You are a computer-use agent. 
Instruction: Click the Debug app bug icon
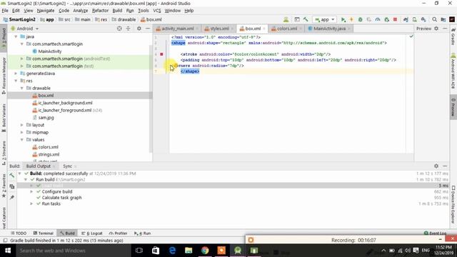click(x=360, y=19)
